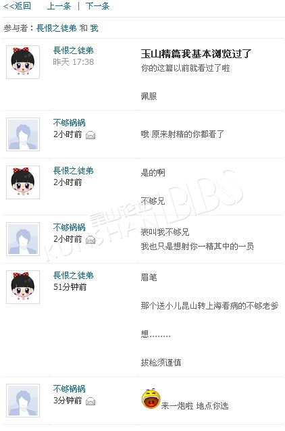The width and height of the screenshot is (285, 431).
Task: Click the envelope icon beside first 不够锅锅 reply
Action: tap(90, 135)
